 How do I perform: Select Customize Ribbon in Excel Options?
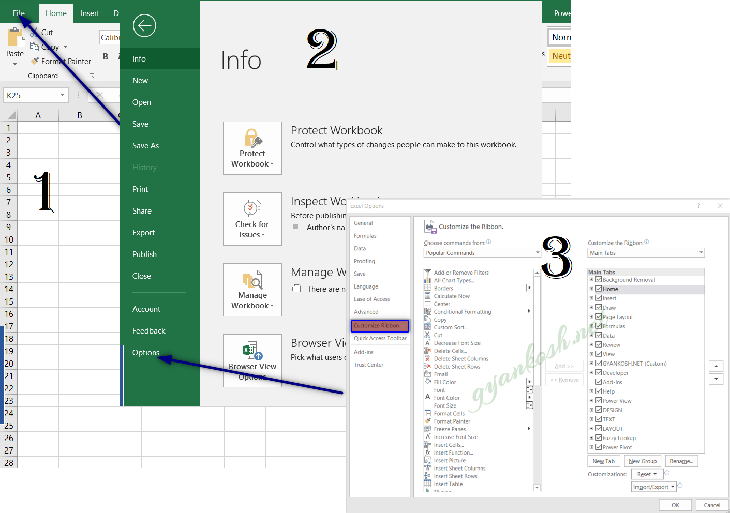point(380,326)
